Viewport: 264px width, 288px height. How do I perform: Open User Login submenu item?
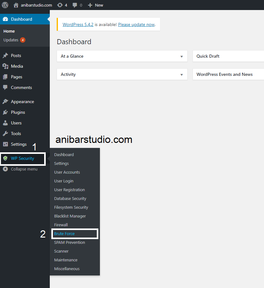coord(64,181)
